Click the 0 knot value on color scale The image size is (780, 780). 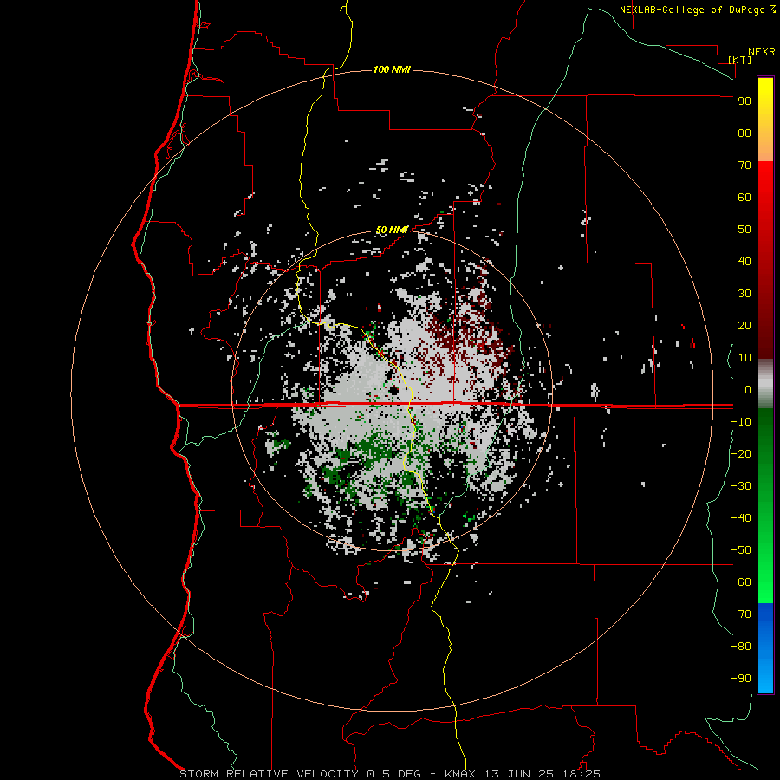point(748,389)
